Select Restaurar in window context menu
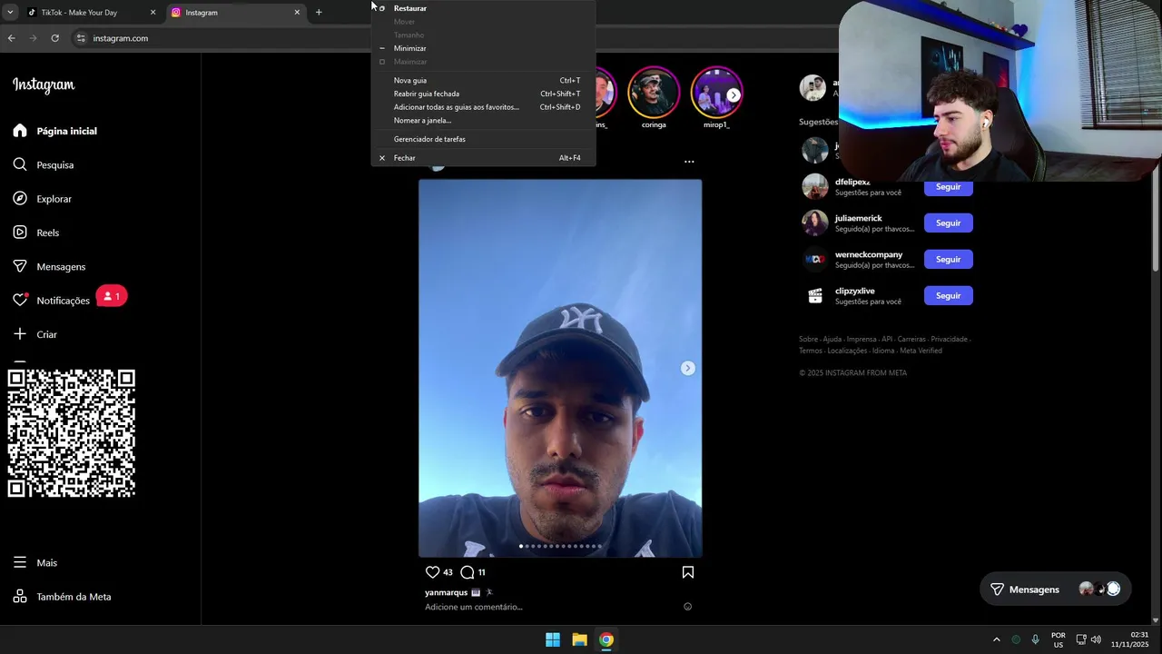Viewport: 1162px width, 654px height. (x=483, y=8)
